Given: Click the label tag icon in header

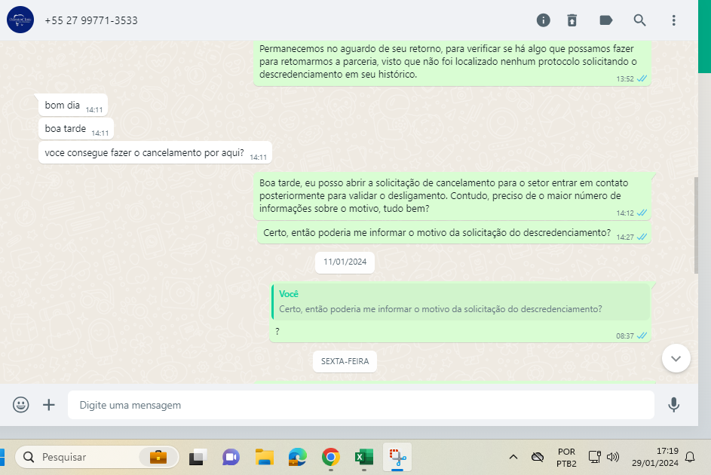Looking at the screenshot, I should tap(605, 20).
